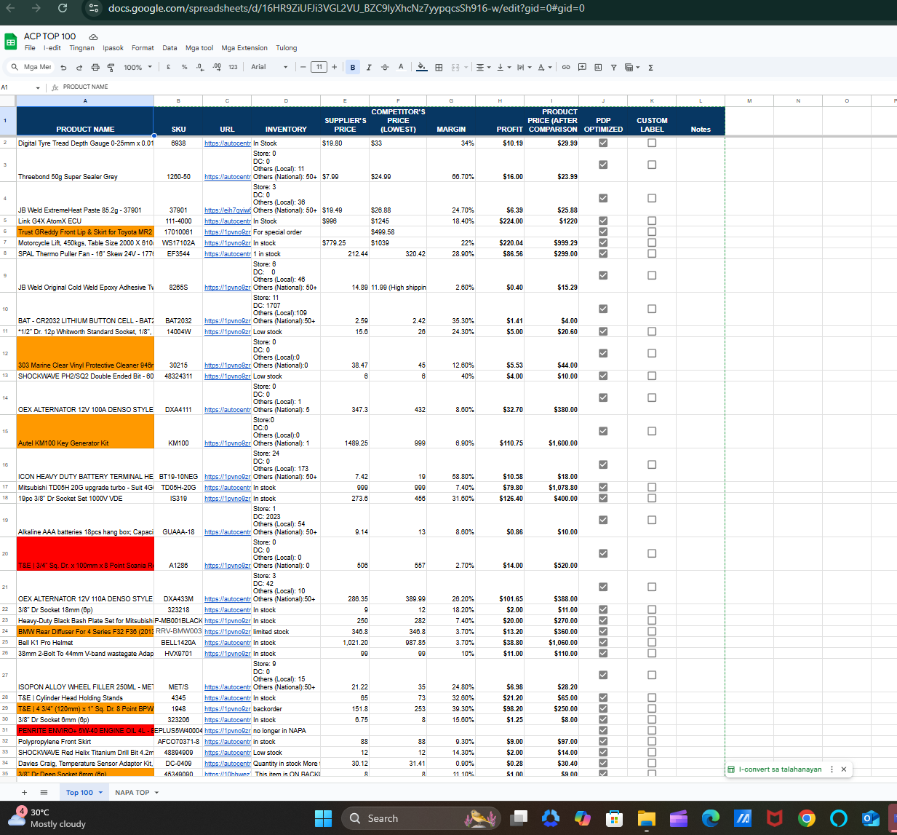897x835 pixels.
Task: Open the Arial font family dropdown
Action: pyautogui.click(x=270, y=67)
